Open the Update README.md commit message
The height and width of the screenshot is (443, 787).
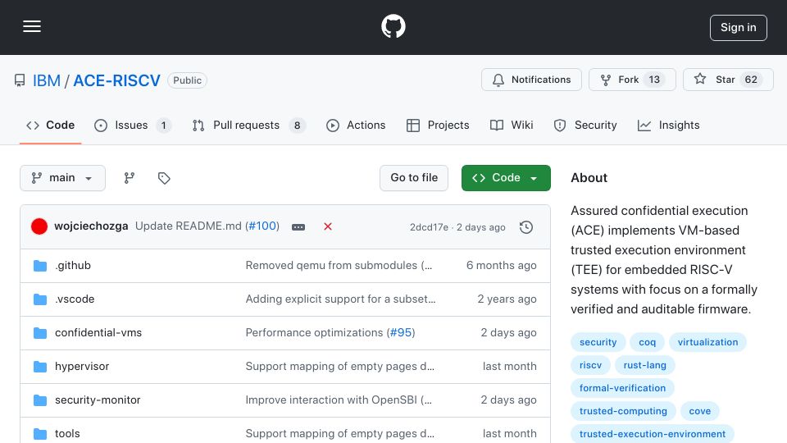pyautogui.click(x=189, y=226)
